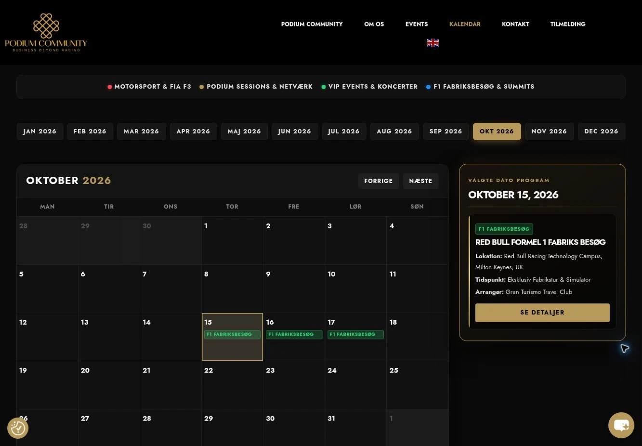This screenshot has height=446, width=642.
Task: Open F1 Fabriksbesøg event on October 17
Action: point(355,334)
